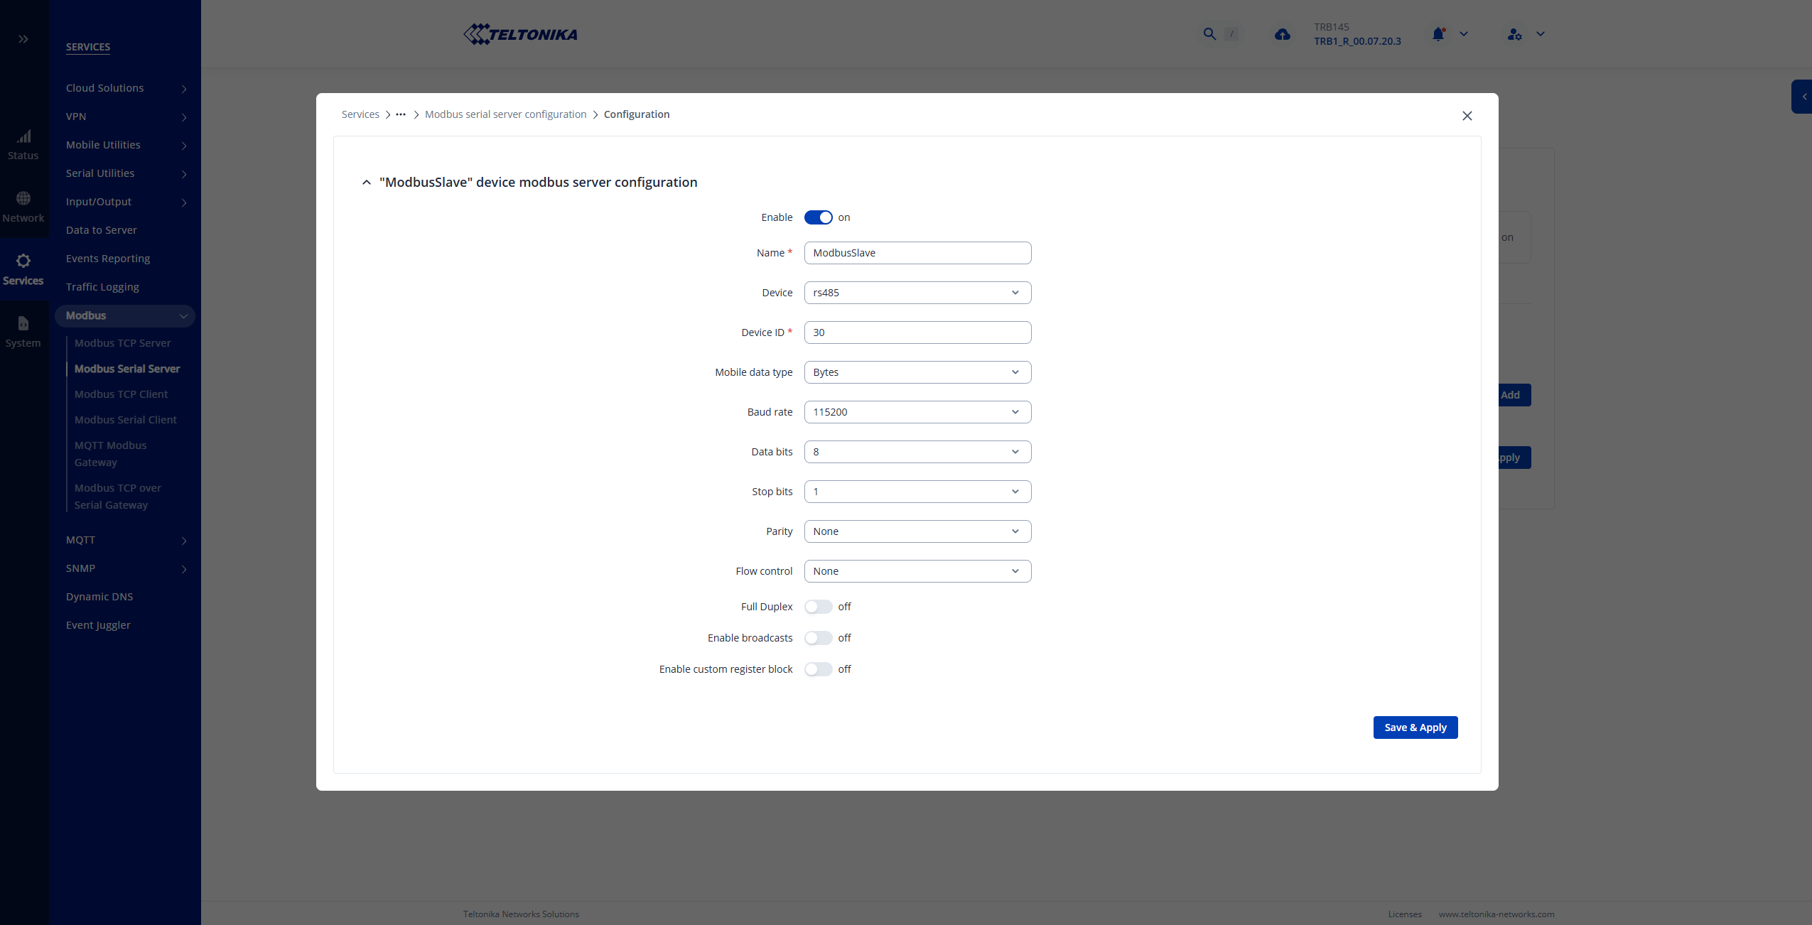Open the Parity dropdown
Image resolution: width=1812 pixels, height=925 pixels.
coord(917,531)
